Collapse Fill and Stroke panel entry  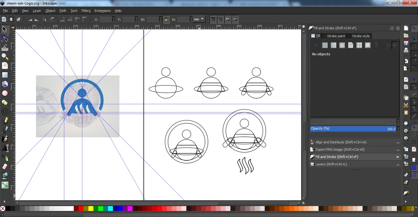pyautogui.click(x=355, y=157)
